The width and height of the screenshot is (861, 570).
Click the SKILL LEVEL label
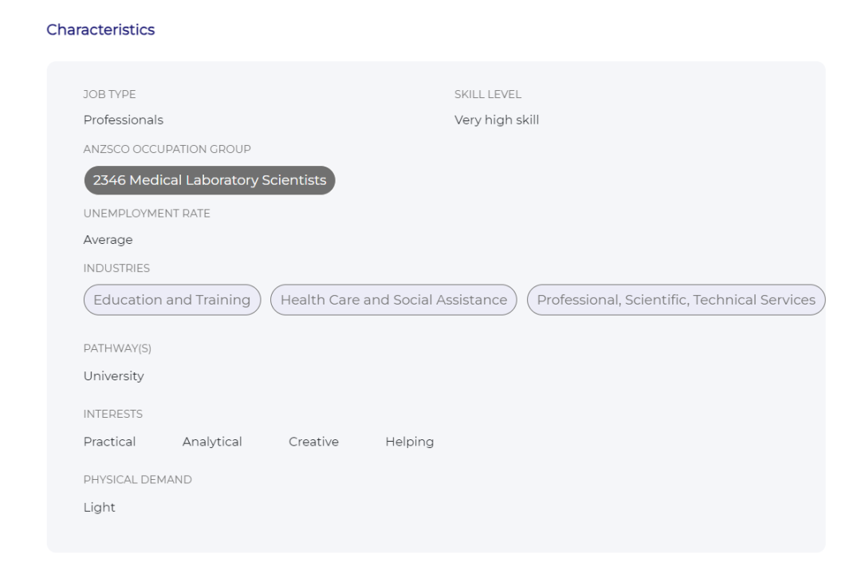(488, 94)
